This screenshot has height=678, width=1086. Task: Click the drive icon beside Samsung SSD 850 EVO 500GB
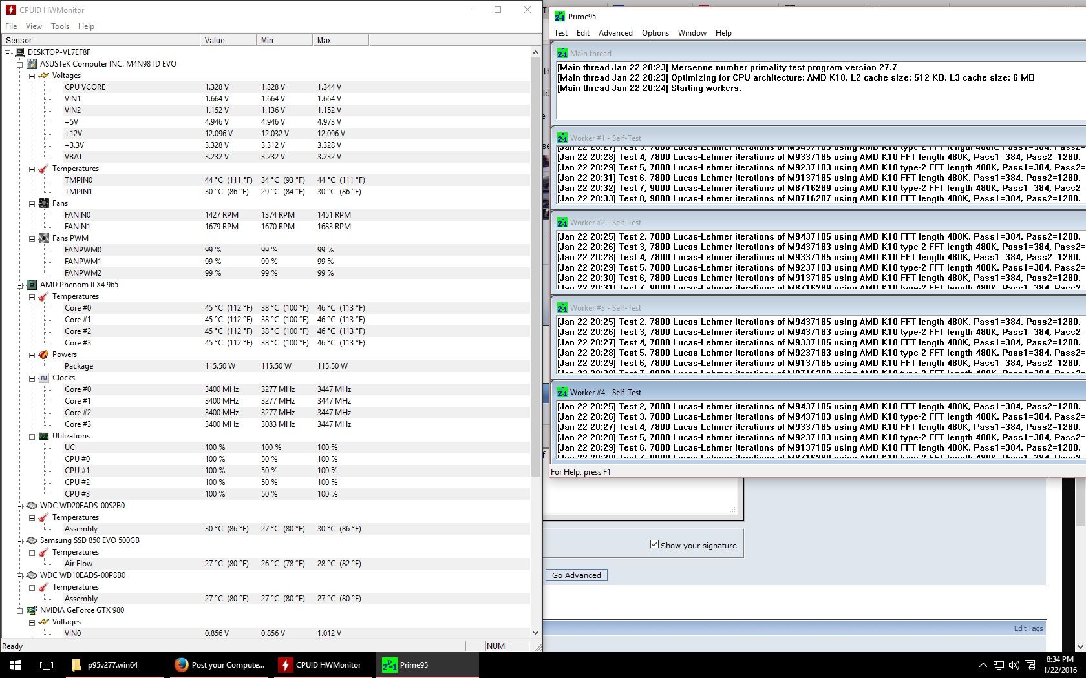(31, 540)
